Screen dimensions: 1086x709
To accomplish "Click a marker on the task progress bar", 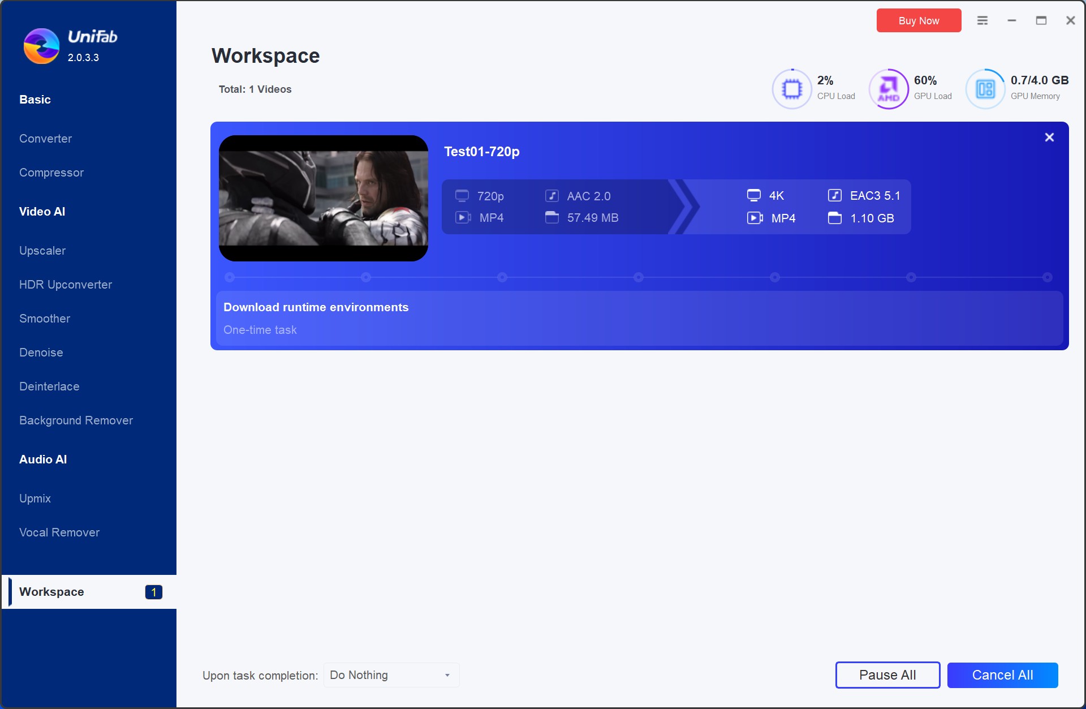I will [x=502, y=277].
